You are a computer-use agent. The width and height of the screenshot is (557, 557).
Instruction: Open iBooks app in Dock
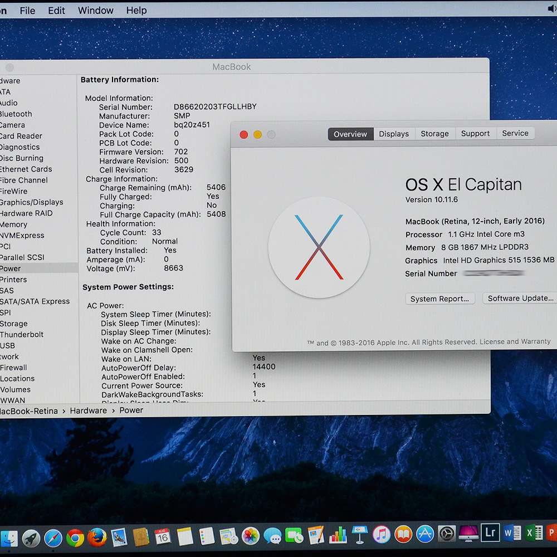point(403,534)
